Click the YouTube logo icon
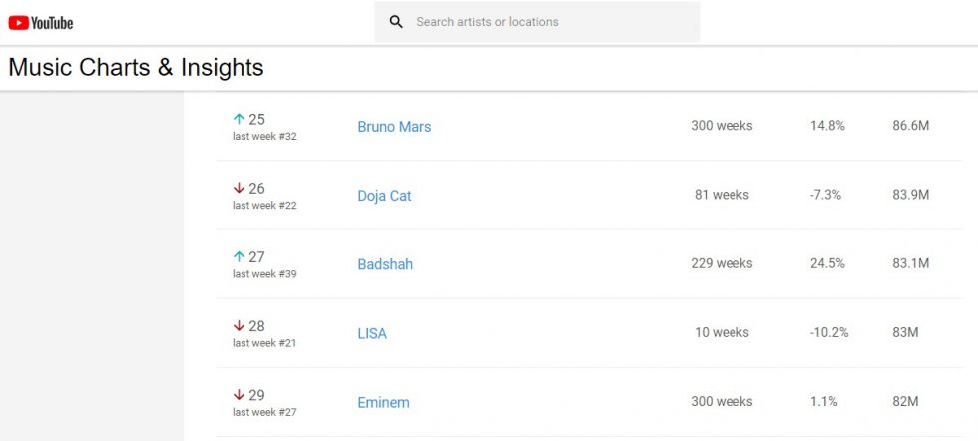This screenshot has height=441, width=978. coord(41,23)
